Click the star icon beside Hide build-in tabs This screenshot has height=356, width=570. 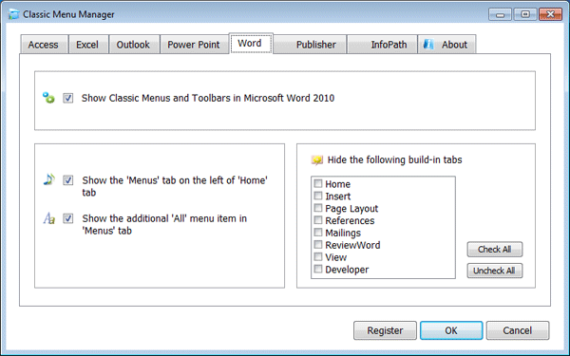(317, 159)
